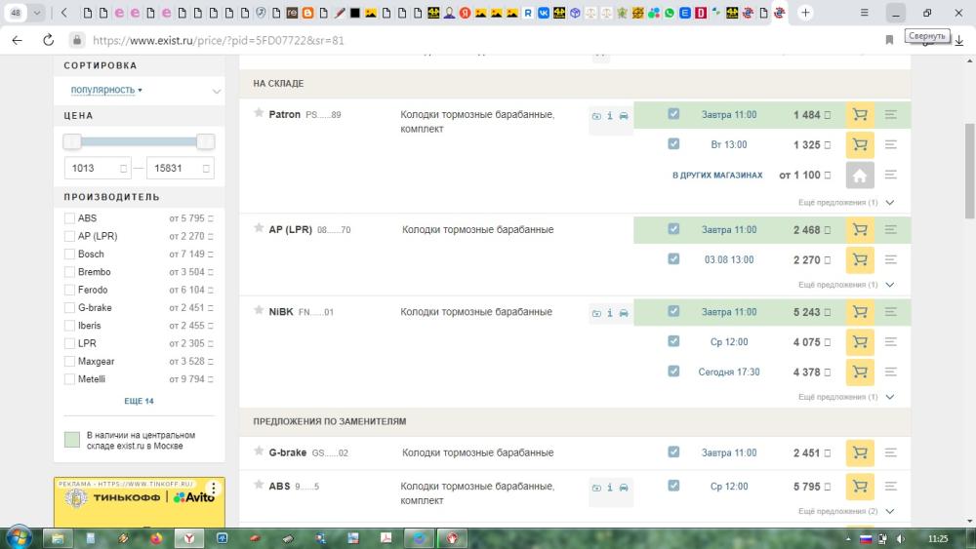
Task: Expand more offers for Patron
Action: (x=846, y=203)
